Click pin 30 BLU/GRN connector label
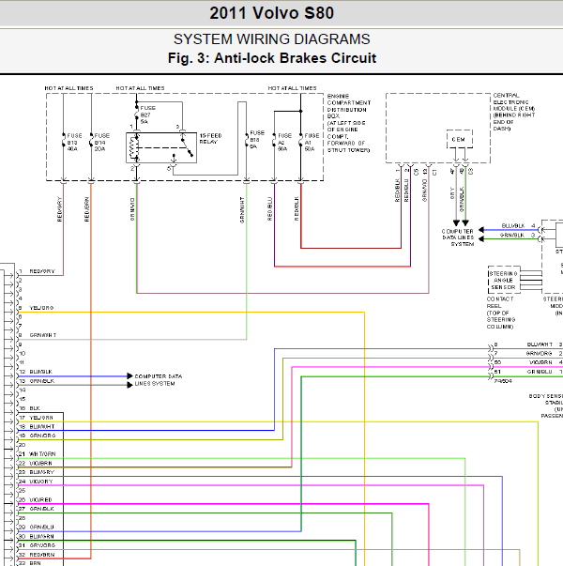 tap(41, 536)
